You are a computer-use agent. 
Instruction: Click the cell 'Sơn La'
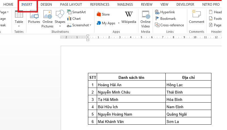coord(188,121)
